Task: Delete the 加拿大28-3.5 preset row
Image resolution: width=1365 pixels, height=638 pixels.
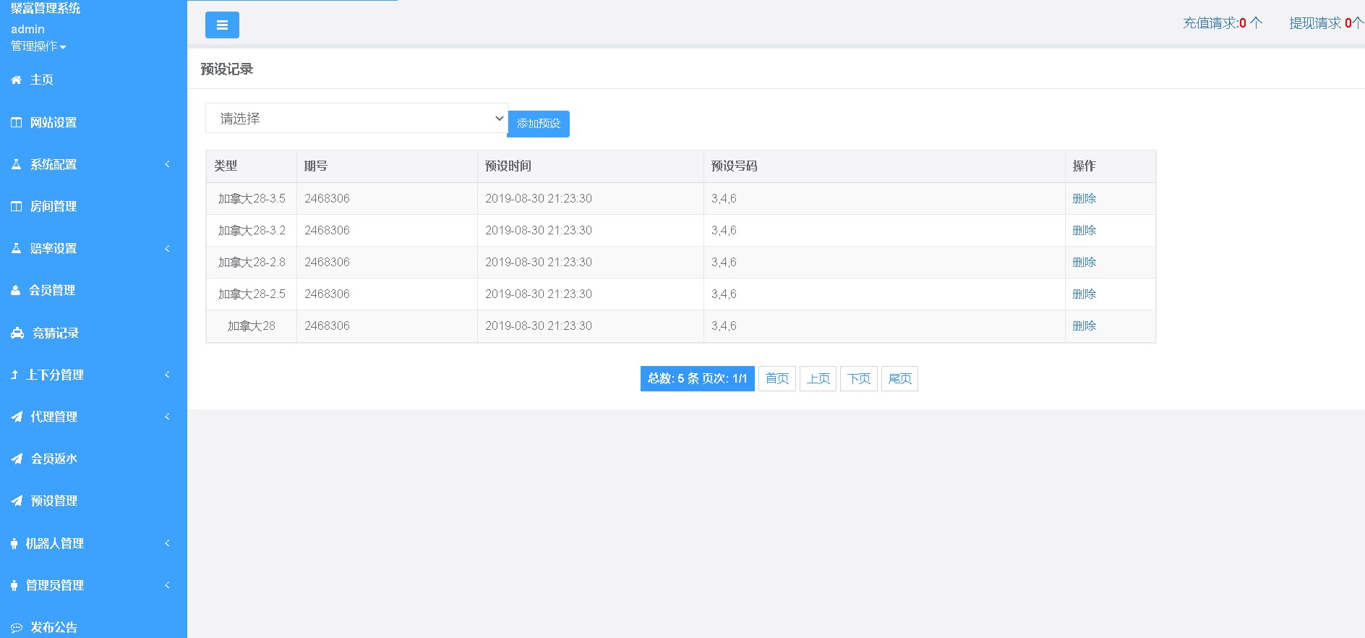Action: pos(1084,198)
